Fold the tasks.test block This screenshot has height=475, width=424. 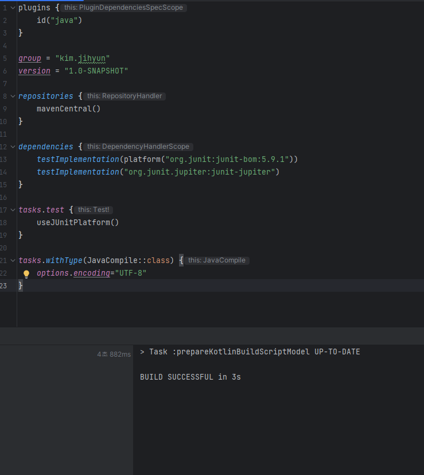[x=13, y=210]
